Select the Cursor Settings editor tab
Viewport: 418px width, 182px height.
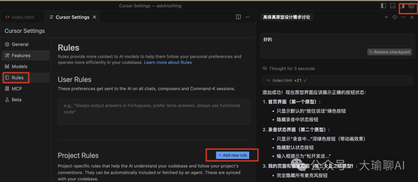(x=72, y=17)
